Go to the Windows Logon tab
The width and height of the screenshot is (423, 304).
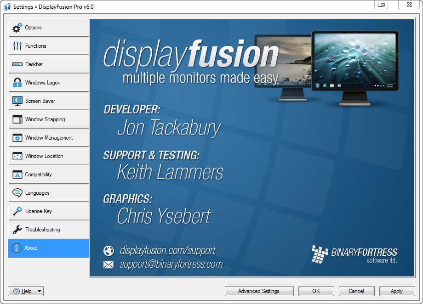coord(49,83)
